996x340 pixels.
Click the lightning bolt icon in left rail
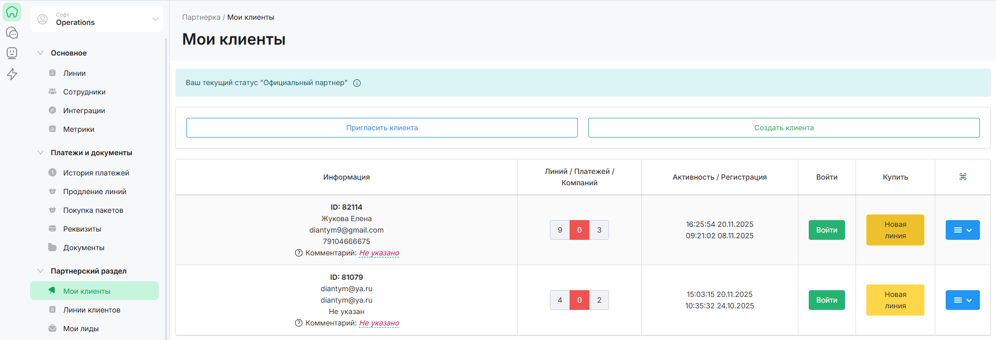coord(12,74)
